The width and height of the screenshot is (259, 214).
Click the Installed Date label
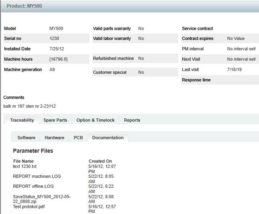click(17, 49)
